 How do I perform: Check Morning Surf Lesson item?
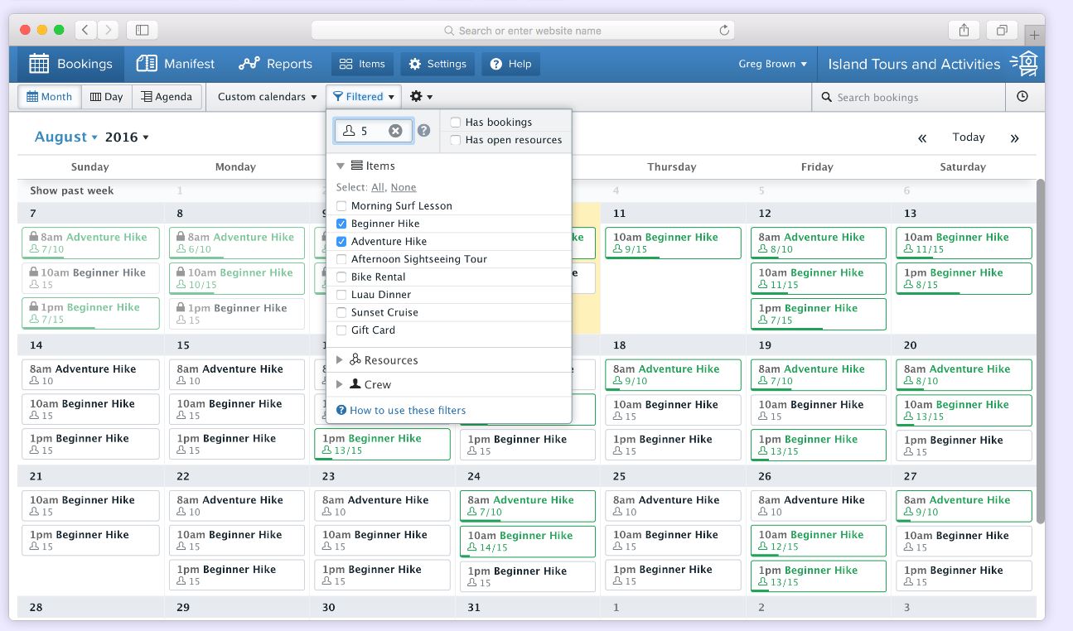coord(341,206)
